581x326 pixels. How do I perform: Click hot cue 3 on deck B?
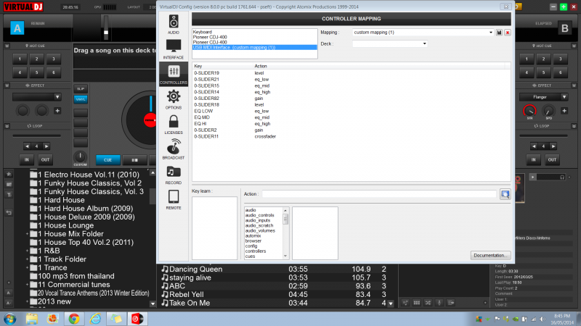(560, 59)
